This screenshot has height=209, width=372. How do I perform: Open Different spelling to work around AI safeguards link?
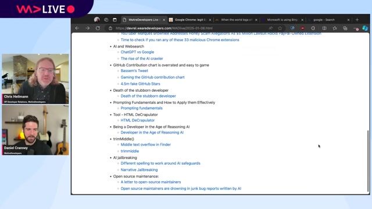160,163
